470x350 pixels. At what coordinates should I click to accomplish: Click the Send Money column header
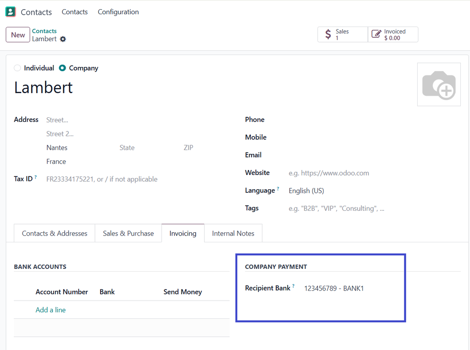(x=183, y=292)
